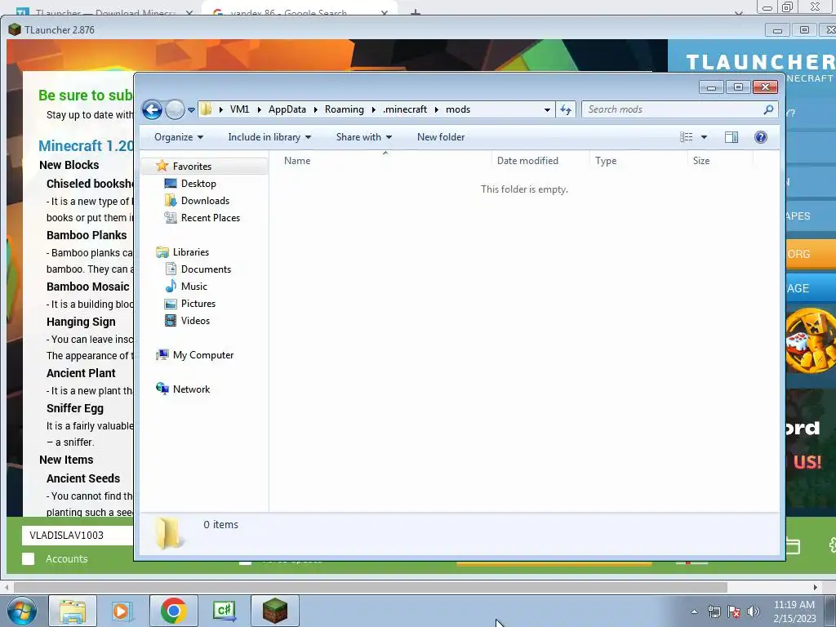836x627 pixels.
Task: Change the view with the view icon
Action: (x=686, y=137)
